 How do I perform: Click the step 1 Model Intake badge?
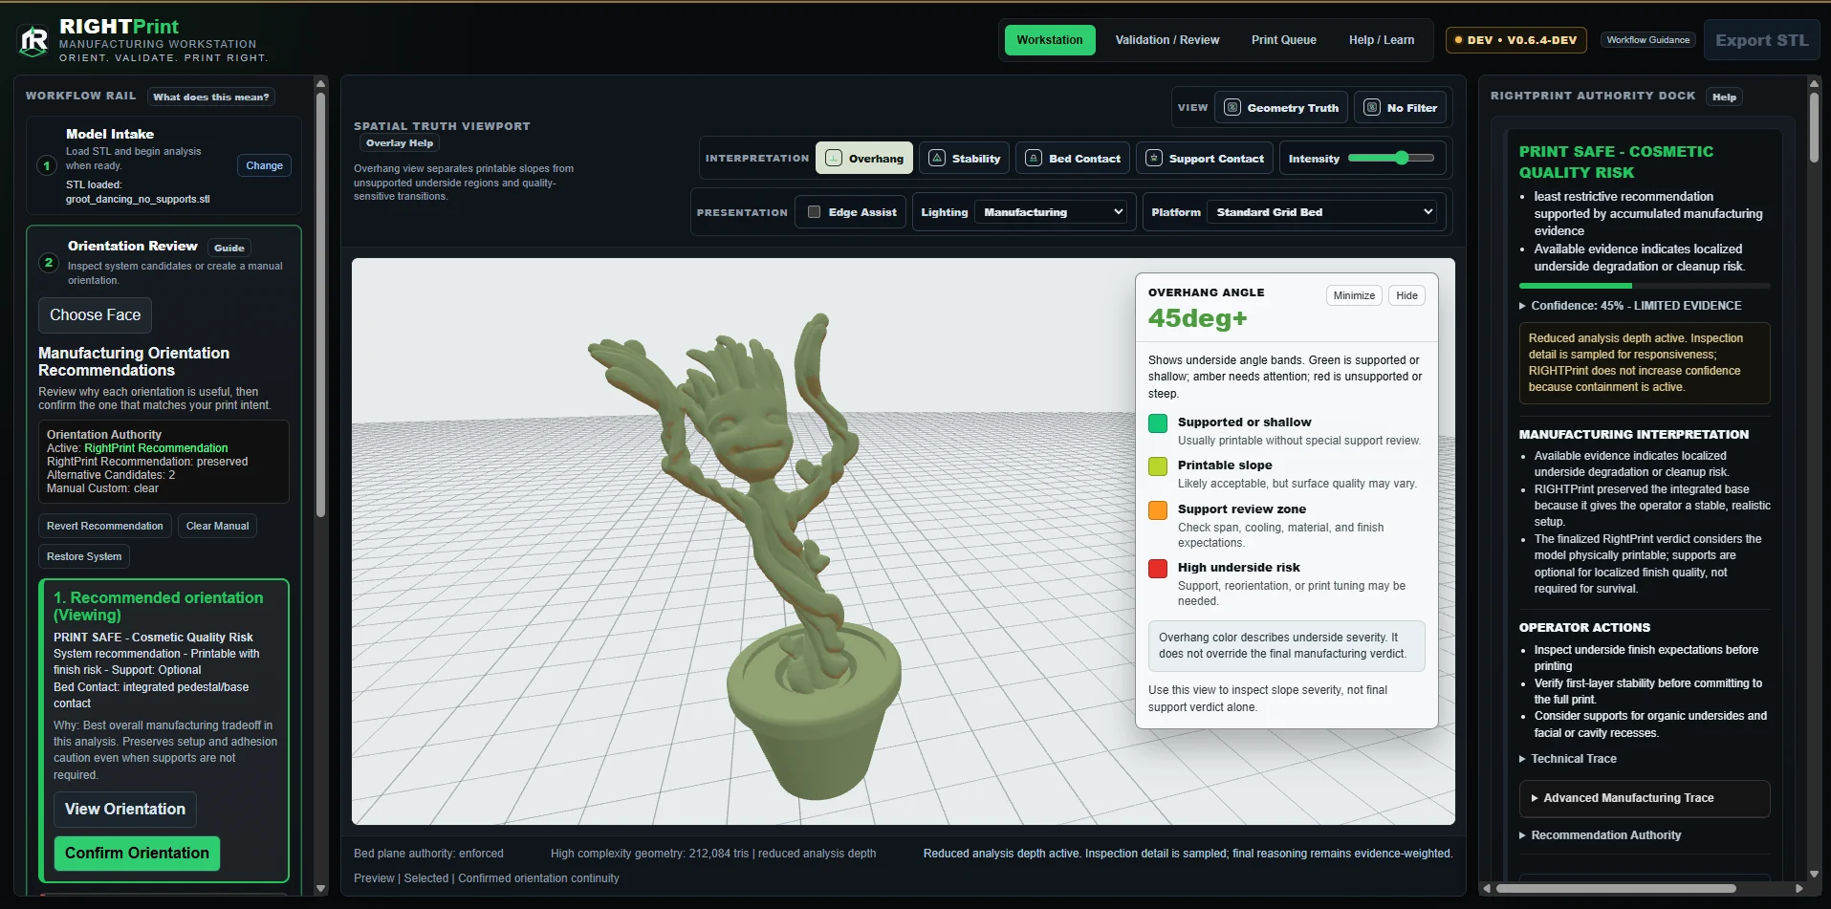(x=46, y=165)
